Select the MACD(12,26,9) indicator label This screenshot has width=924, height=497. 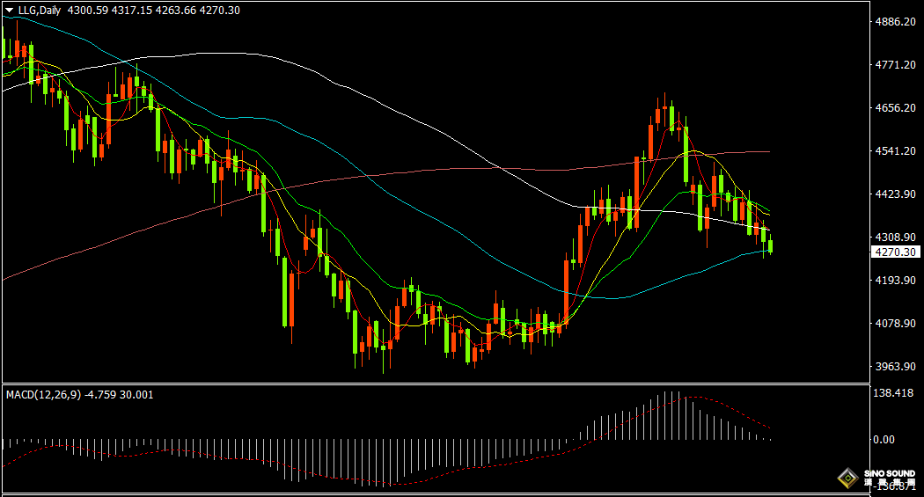click(44, 395)
